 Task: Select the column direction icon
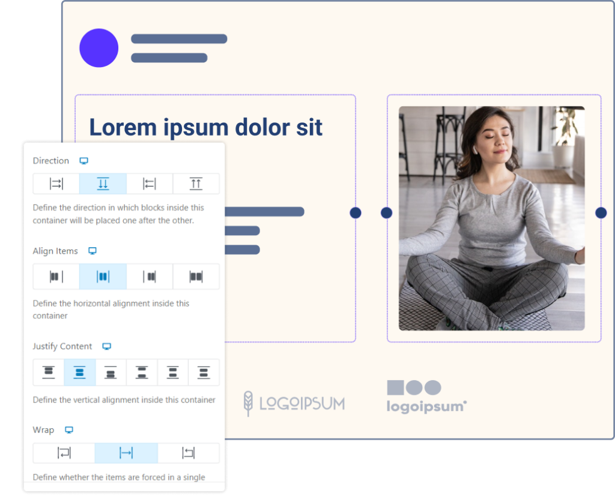103,184
